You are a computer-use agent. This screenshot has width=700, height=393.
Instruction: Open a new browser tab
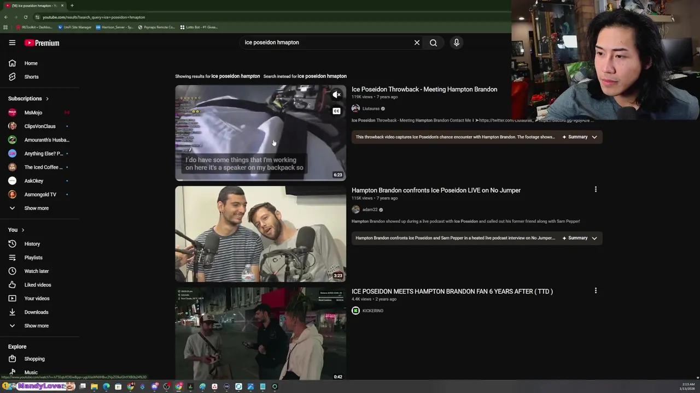(x=72, y=5)
